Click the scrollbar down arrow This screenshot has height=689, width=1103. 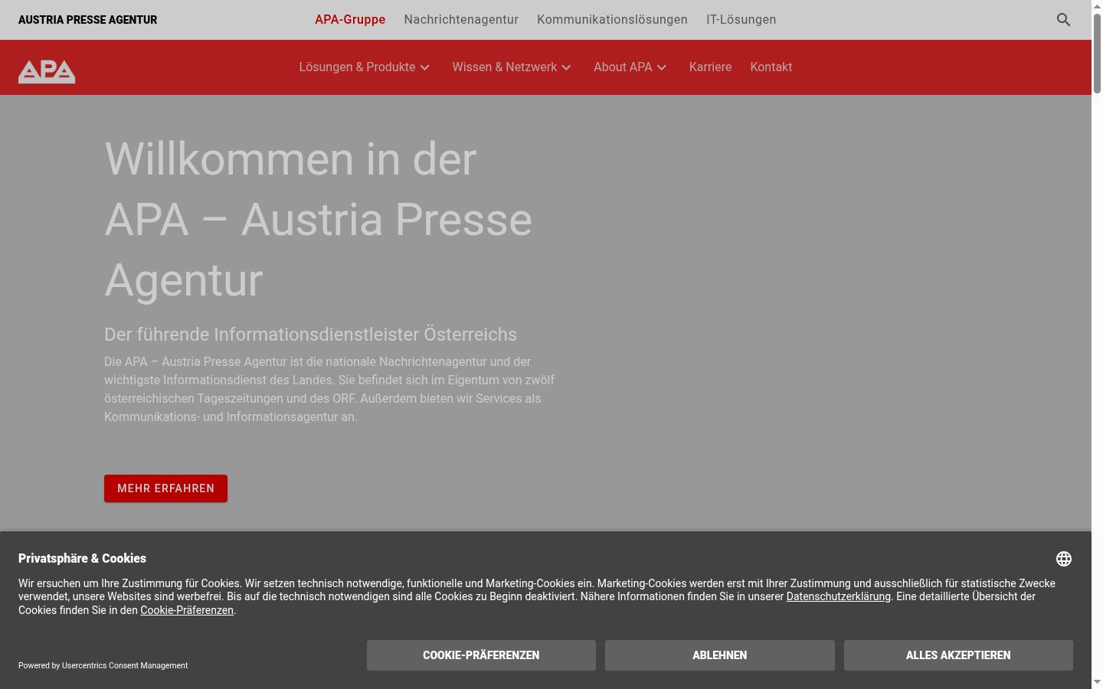1097,682
